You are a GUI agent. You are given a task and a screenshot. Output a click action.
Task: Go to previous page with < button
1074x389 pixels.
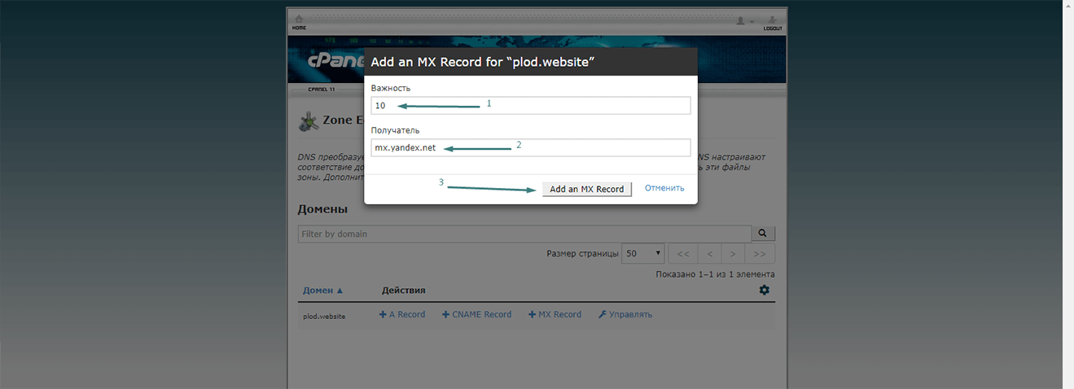coord(709,254)
